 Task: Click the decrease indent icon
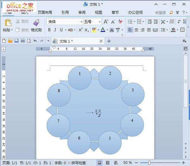click(150, 22)
